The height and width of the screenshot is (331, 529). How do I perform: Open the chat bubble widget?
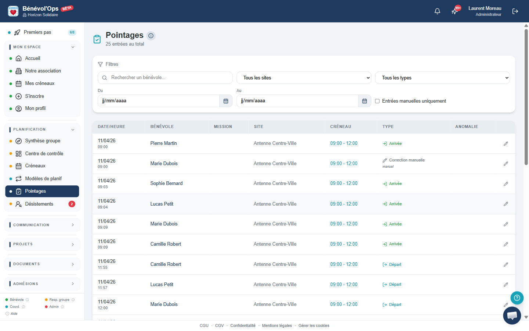512,315
